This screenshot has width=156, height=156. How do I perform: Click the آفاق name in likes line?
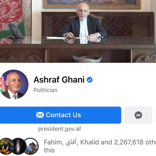click(x=71, y=142)
